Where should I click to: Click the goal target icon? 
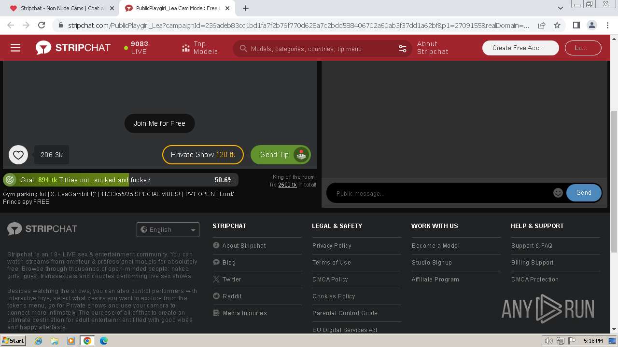coord(10,180)
